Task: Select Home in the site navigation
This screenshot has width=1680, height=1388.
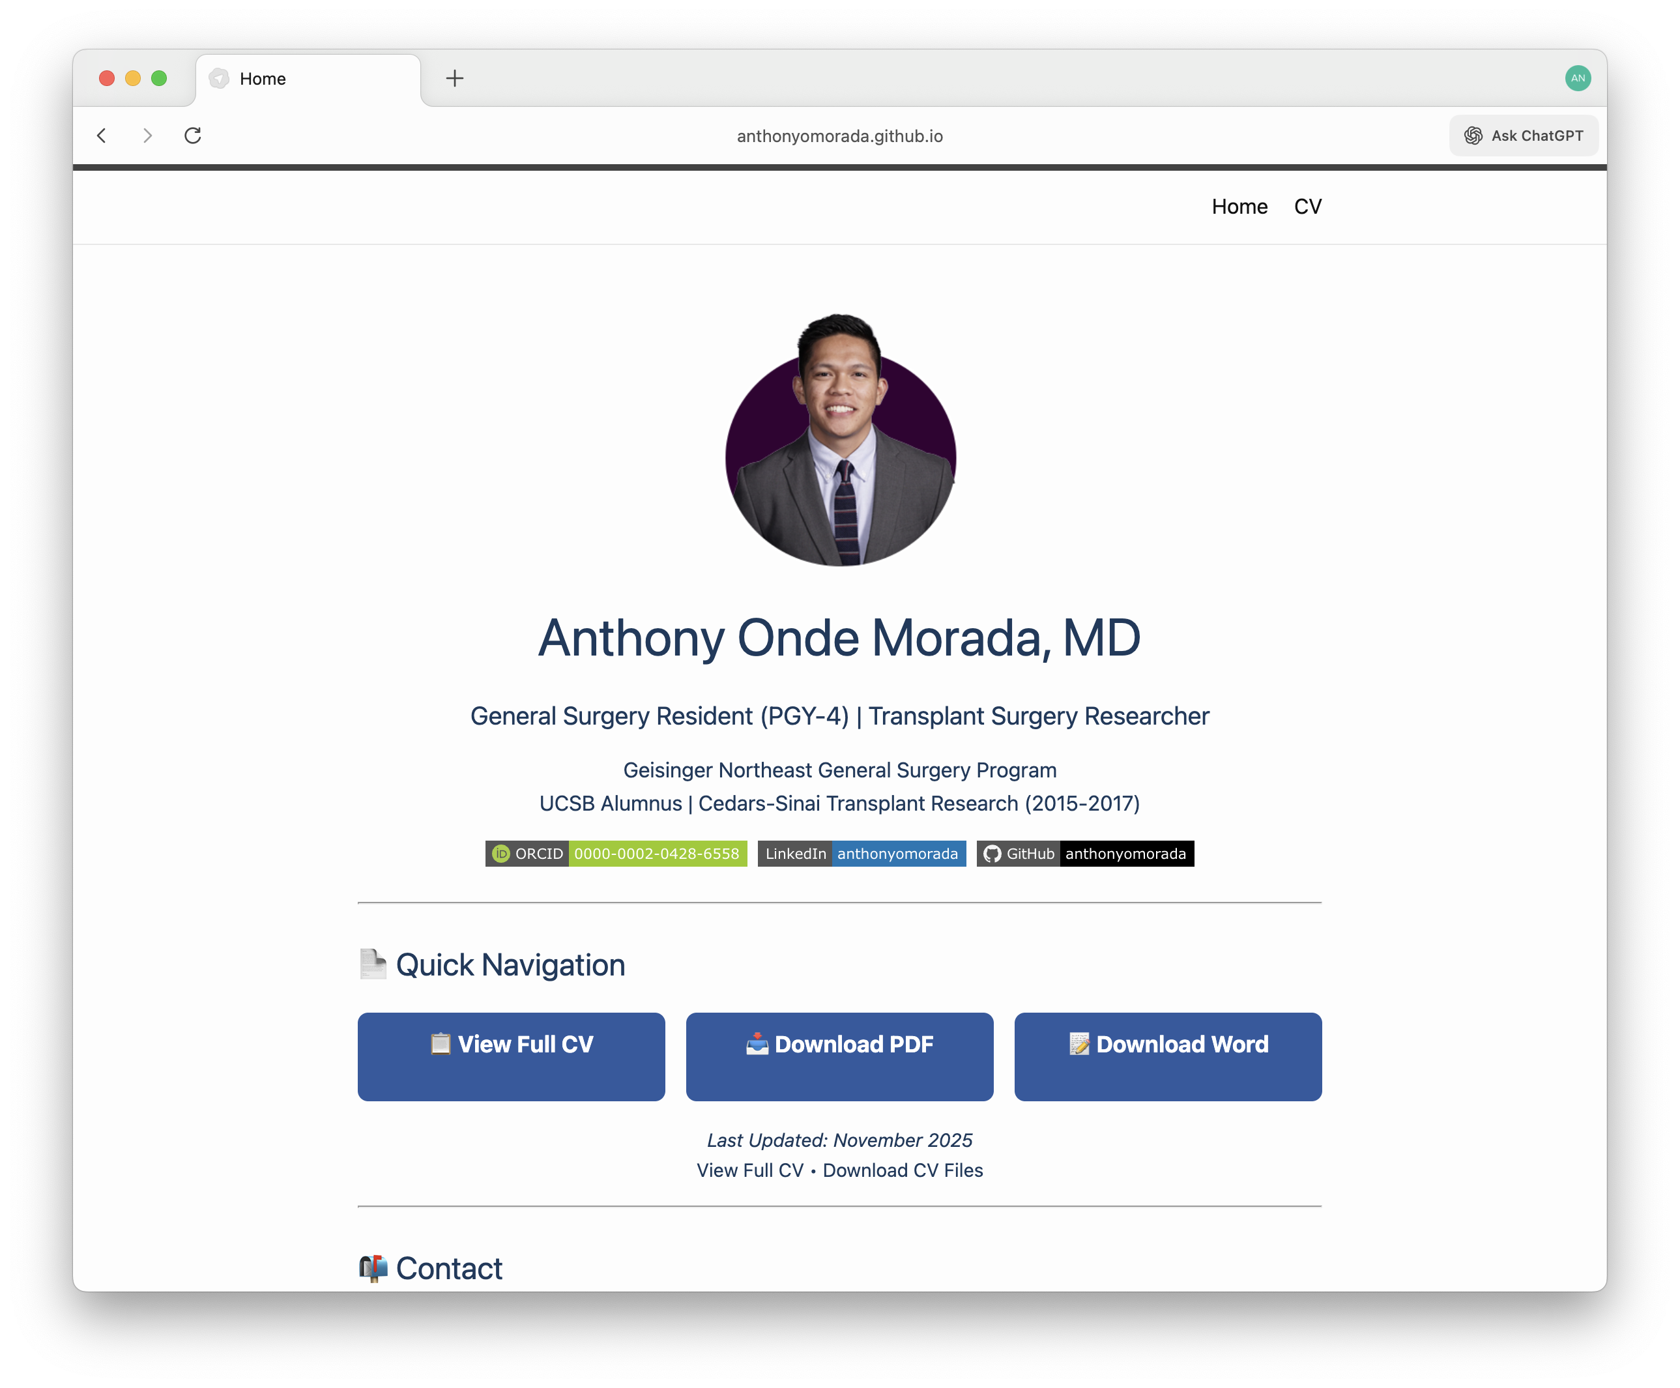Action: tap(1239, 207)
